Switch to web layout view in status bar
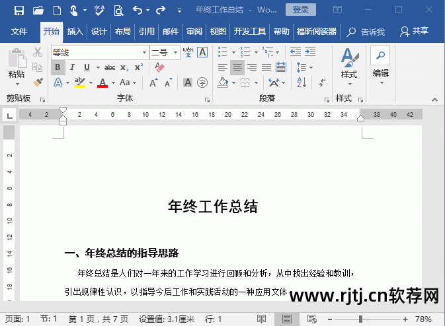 click(x=312, y=319)
